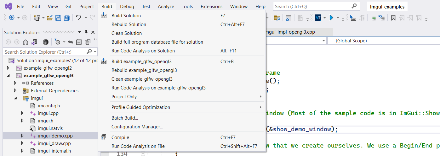Switch views using the Visual Studio file icon
The image size is (440, 156).
coord(34,42)
